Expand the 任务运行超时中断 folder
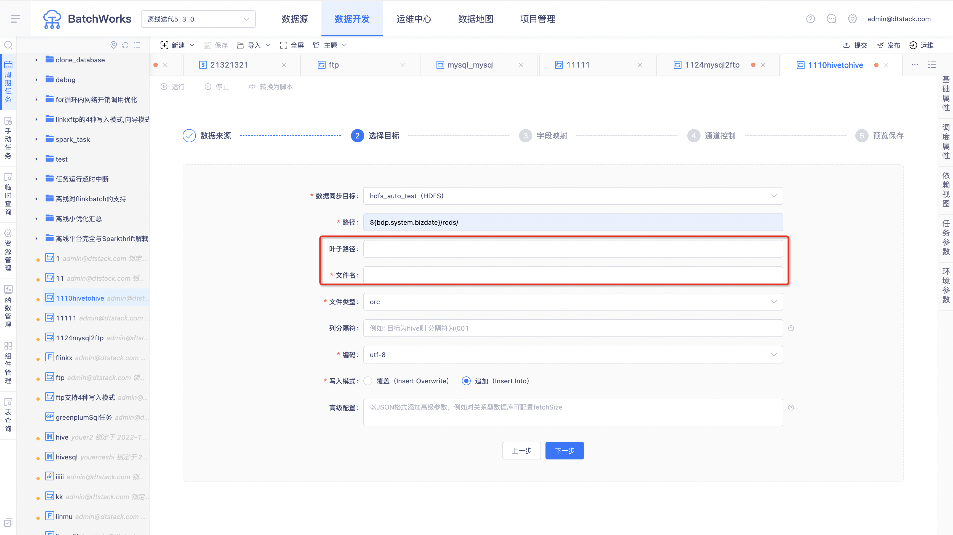Viewport: 953px width, 535px height. click(36, 179)
